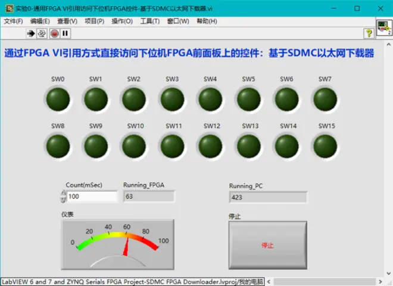This screenshot has height=286, width=393.
Task: Click the SW10 LED indicator
Action: point(134,146)
